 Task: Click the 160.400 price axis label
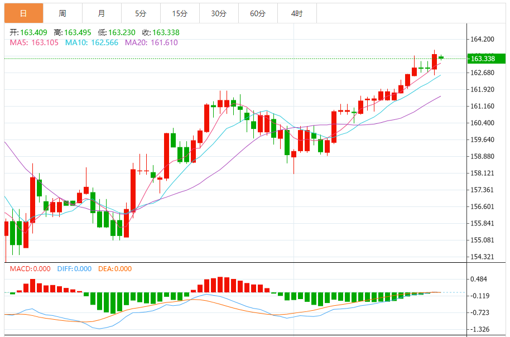coord(483,123)
